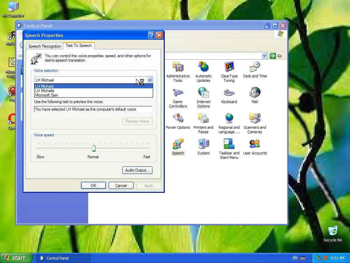Choose LH Michael from voice list
Screen dimensions: 350x263
pos(94,86)
